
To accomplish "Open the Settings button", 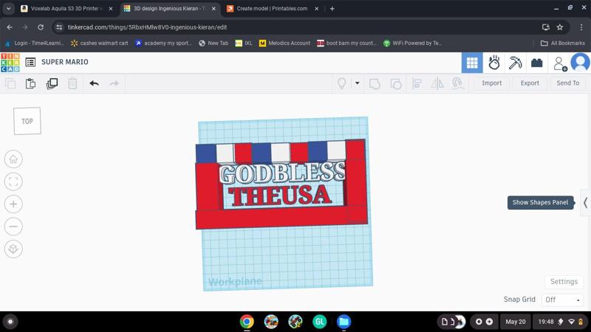I will click(564, 282).
